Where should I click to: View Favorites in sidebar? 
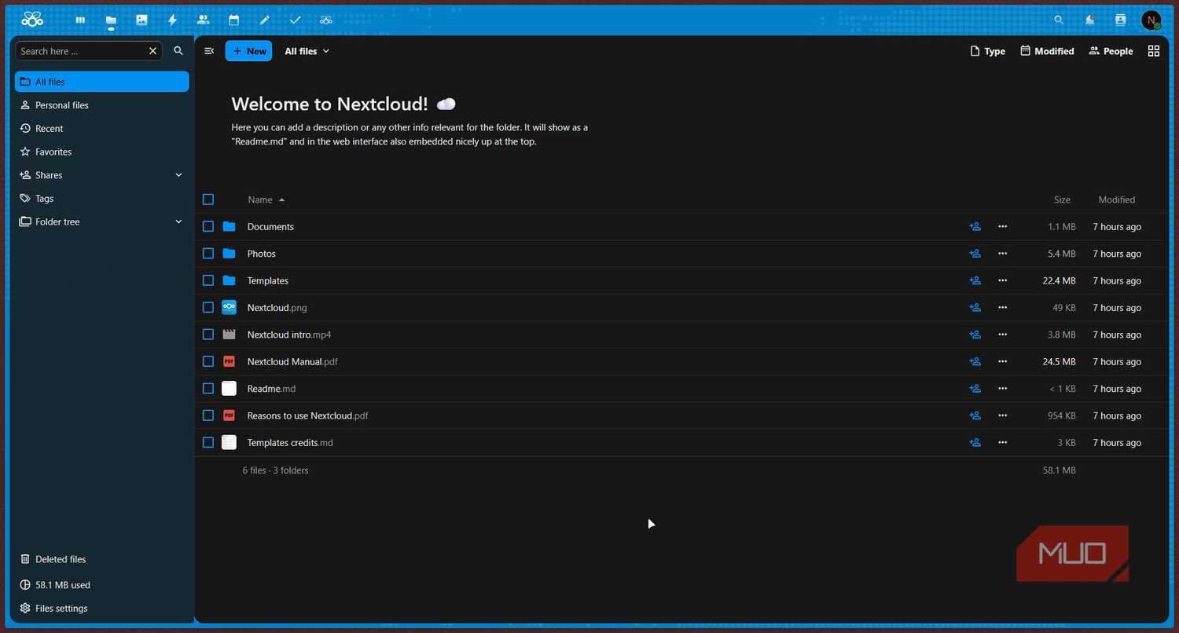click(x=102, y=152)
